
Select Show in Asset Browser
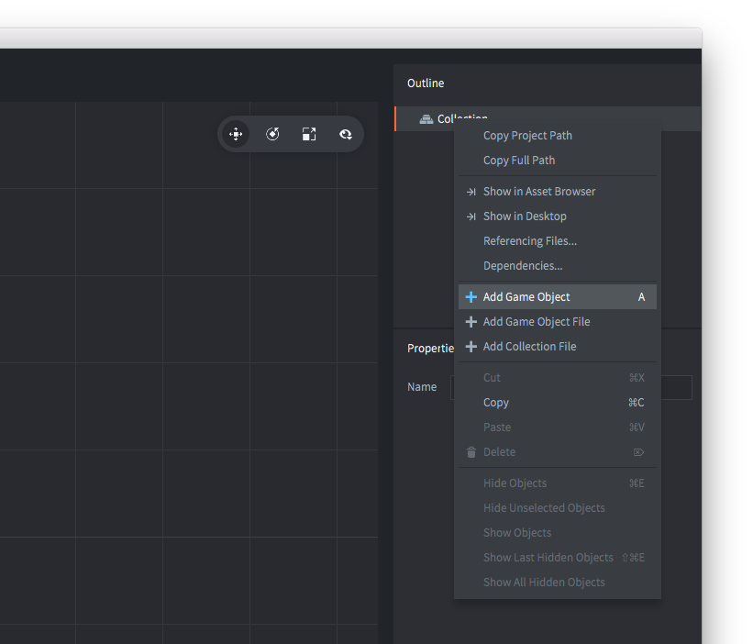coord(539,192)
